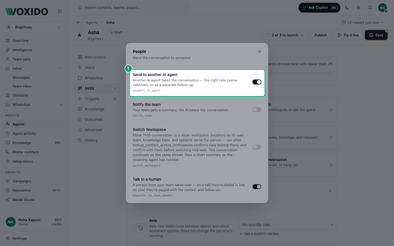
Task: Switch to the Instructions tab
Action: pyautogui.click(x=97, y=57)
